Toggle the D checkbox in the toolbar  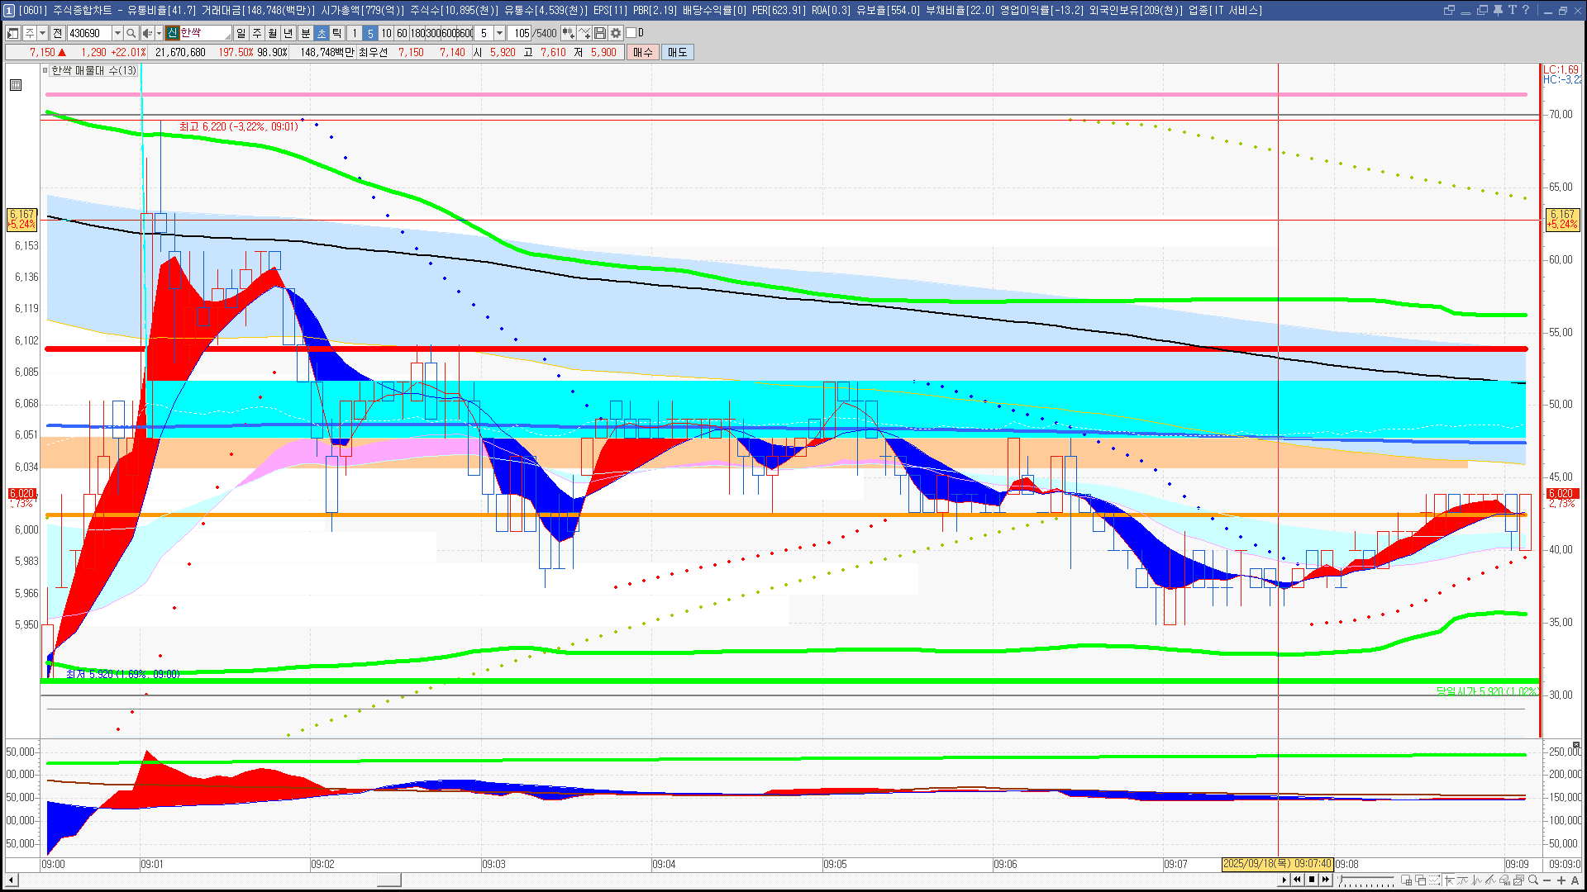631,33
